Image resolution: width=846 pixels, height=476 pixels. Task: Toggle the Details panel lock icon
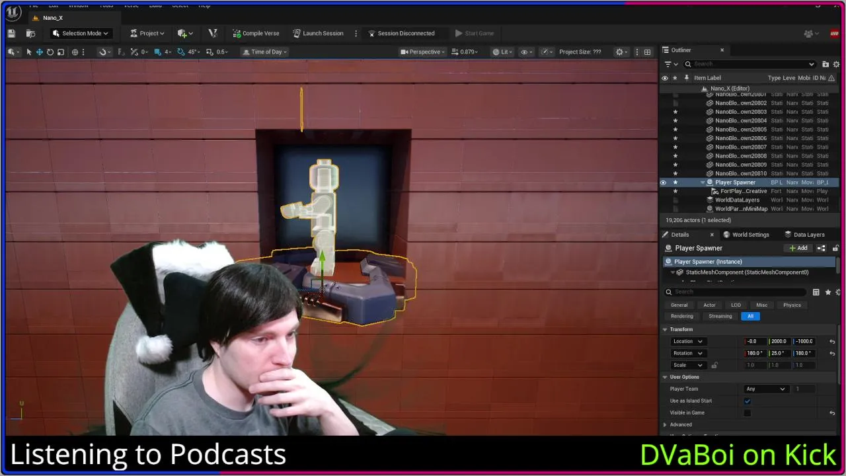tap(835, 248)
